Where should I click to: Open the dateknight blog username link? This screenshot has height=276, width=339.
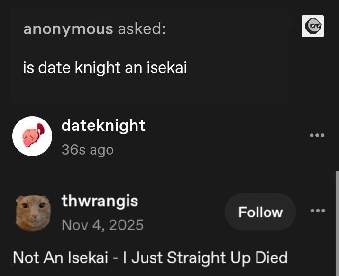point(103,126)
